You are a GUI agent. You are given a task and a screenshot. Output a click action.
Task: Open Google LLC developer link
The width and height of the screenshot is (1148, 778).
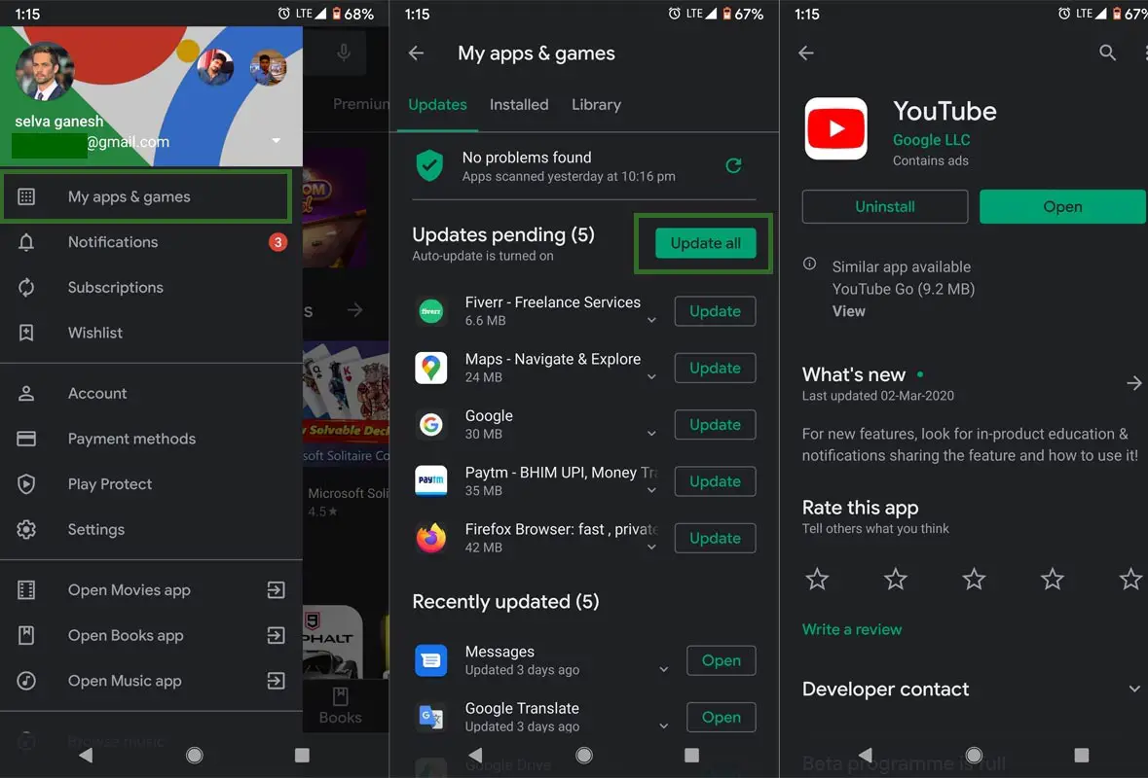coord(931,140)
